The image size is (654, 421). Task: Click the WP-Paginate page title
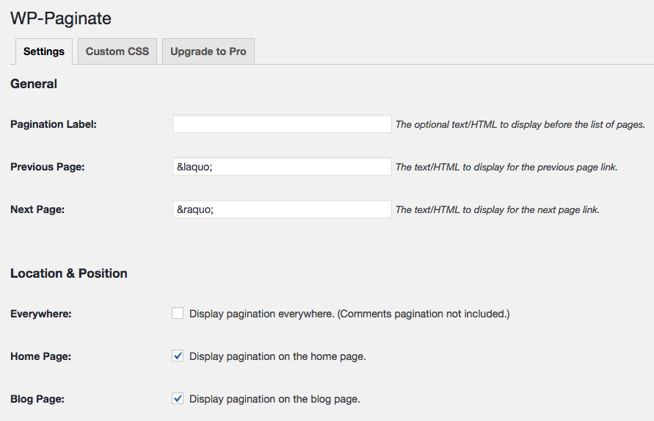[61, 18]
